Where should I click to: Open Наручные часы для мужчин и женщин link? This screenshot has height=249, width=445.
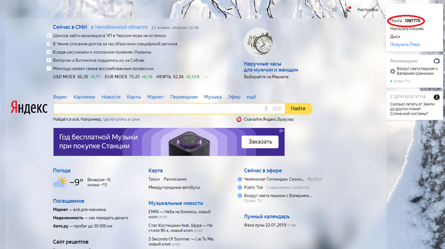click(271, 67)
